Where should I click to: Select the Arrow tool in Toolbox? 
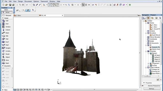pos(7,12)
